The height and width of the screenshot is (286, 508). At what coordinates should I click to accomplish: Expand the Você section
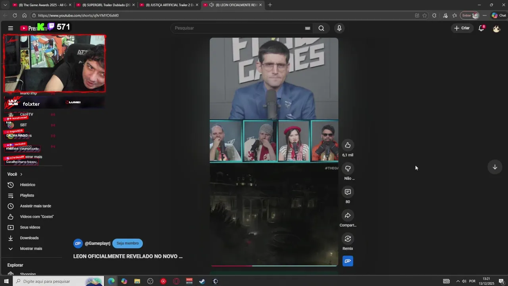[x=15, y=174]
